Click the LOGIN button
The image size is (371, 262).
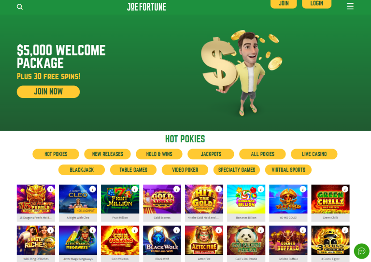tap(316, 3)
